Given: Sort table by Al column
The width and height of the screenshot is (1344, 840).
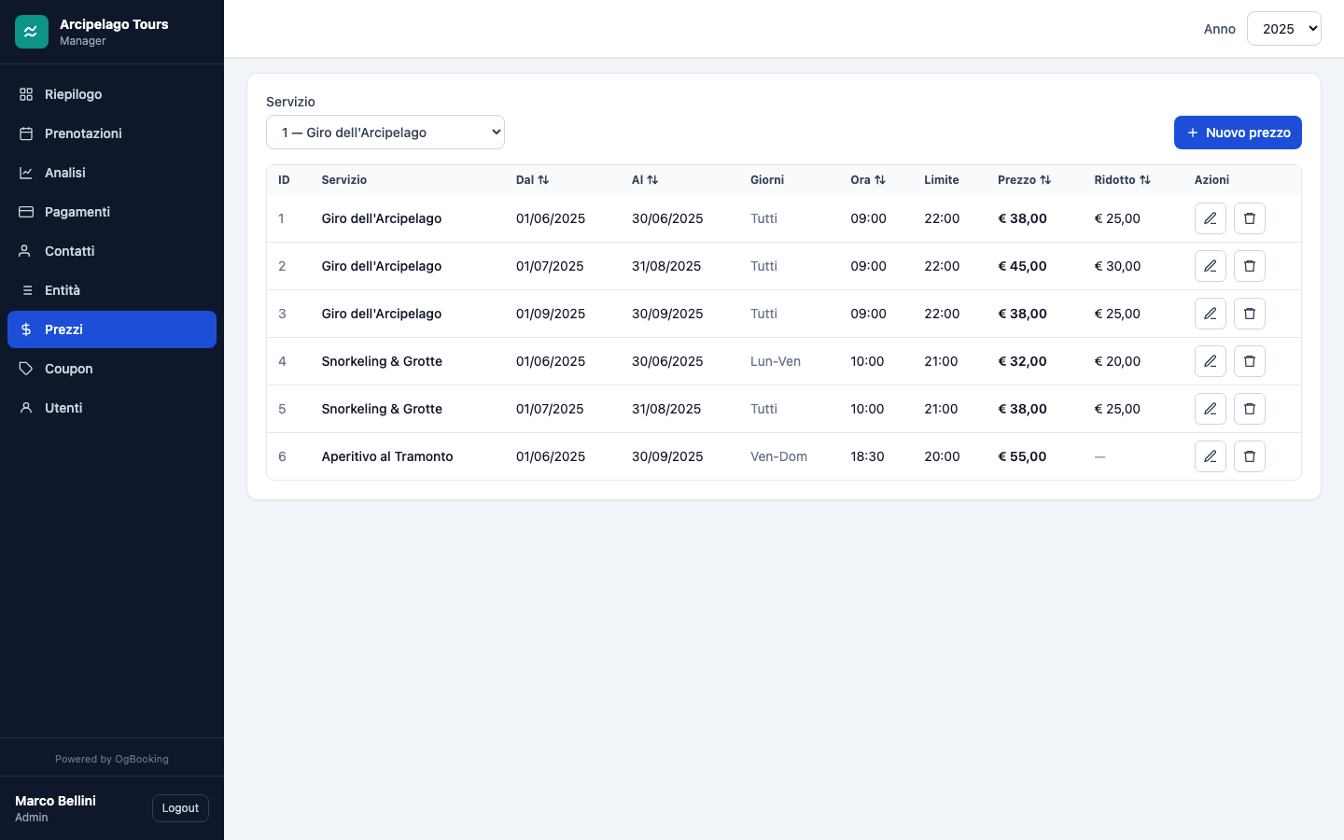Looking at the screenshot, I should pos(645,180).
